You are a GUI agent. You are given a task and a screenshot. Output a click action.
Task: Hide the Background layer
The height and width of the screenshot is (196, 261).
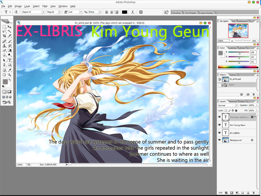pos(219,140)
